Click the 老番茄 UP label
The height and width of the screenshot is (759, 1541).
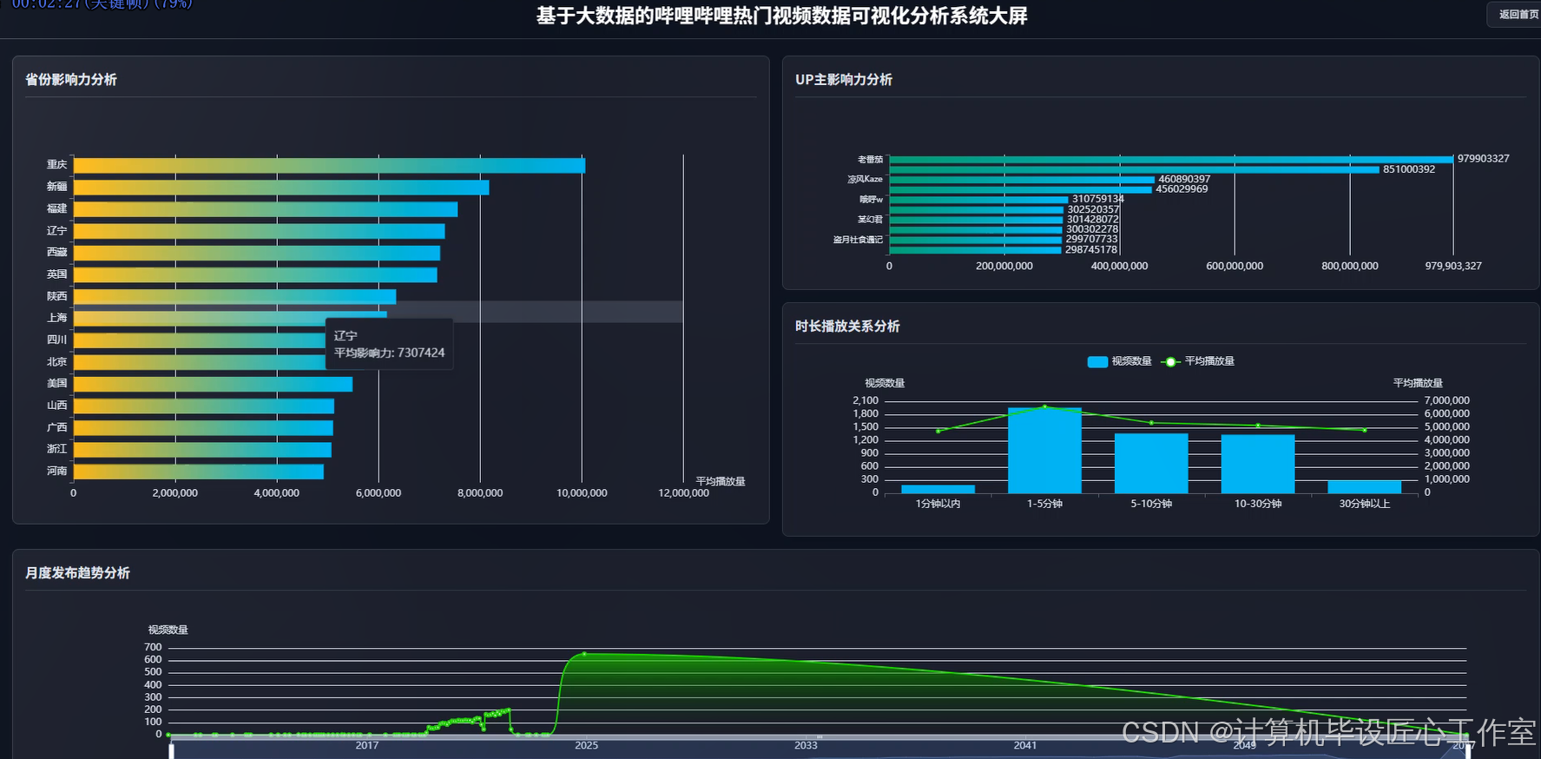[870, 160]
